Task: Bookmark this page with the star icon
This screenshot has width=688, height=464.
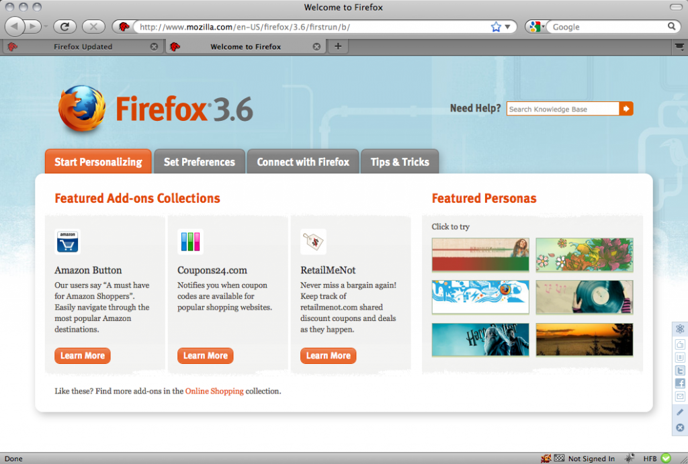Action: 496,27
